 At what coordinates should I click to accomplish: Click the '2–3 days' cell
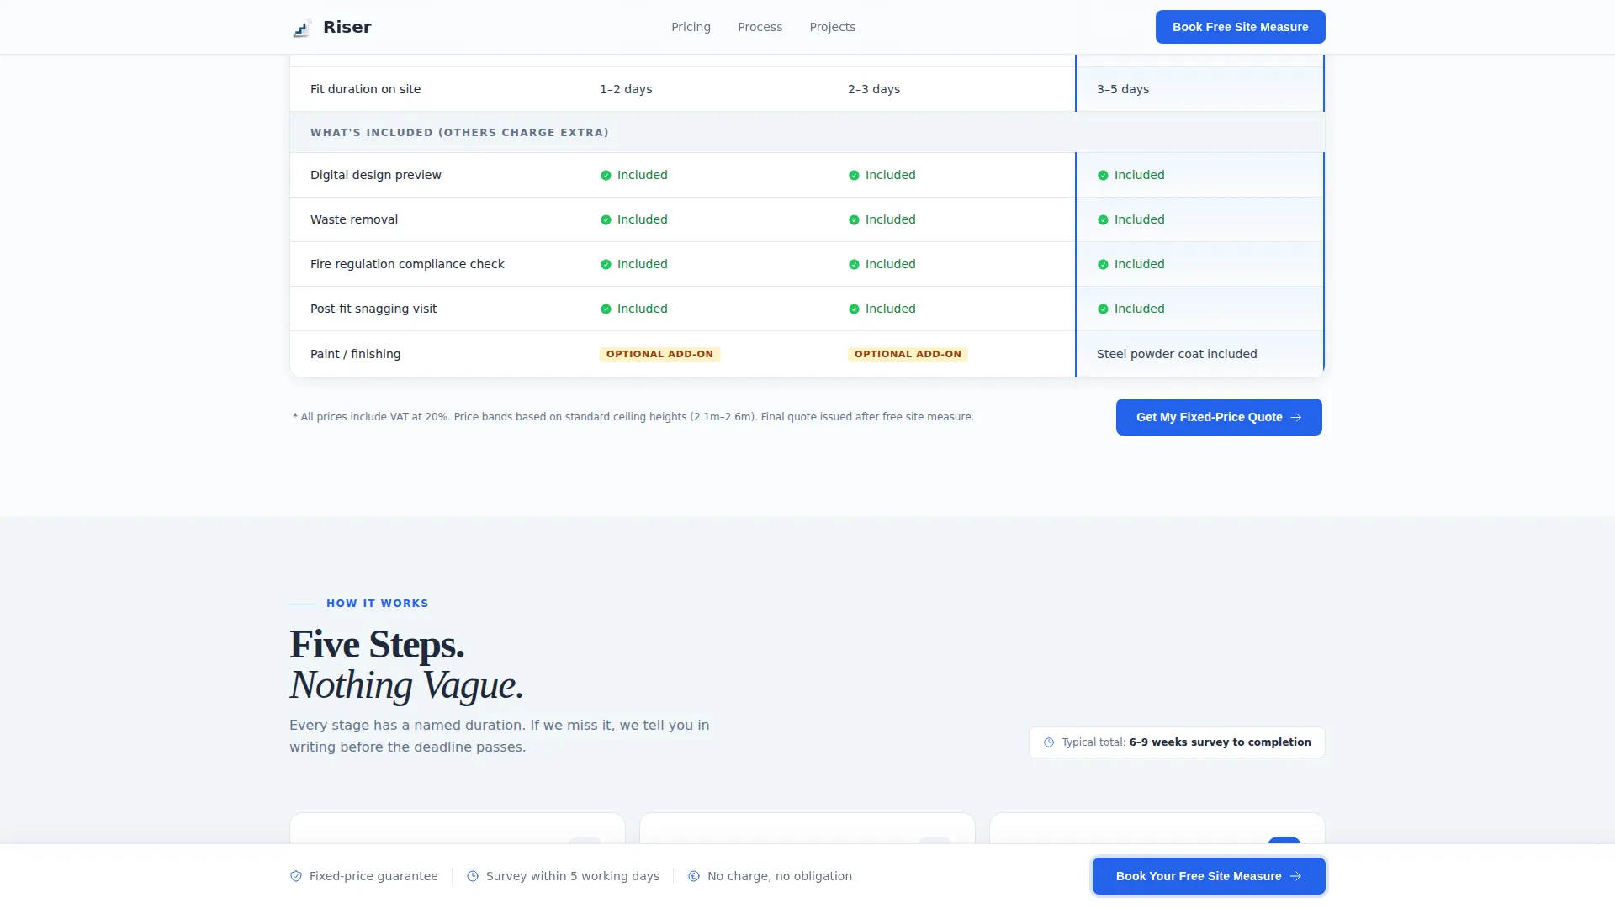874,89
